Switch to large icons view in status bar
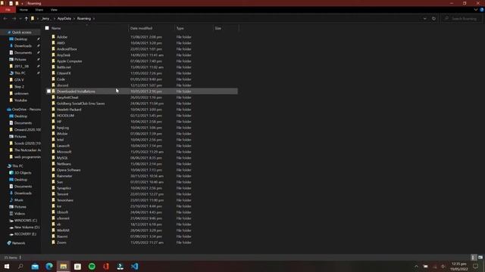 [480, 257]
